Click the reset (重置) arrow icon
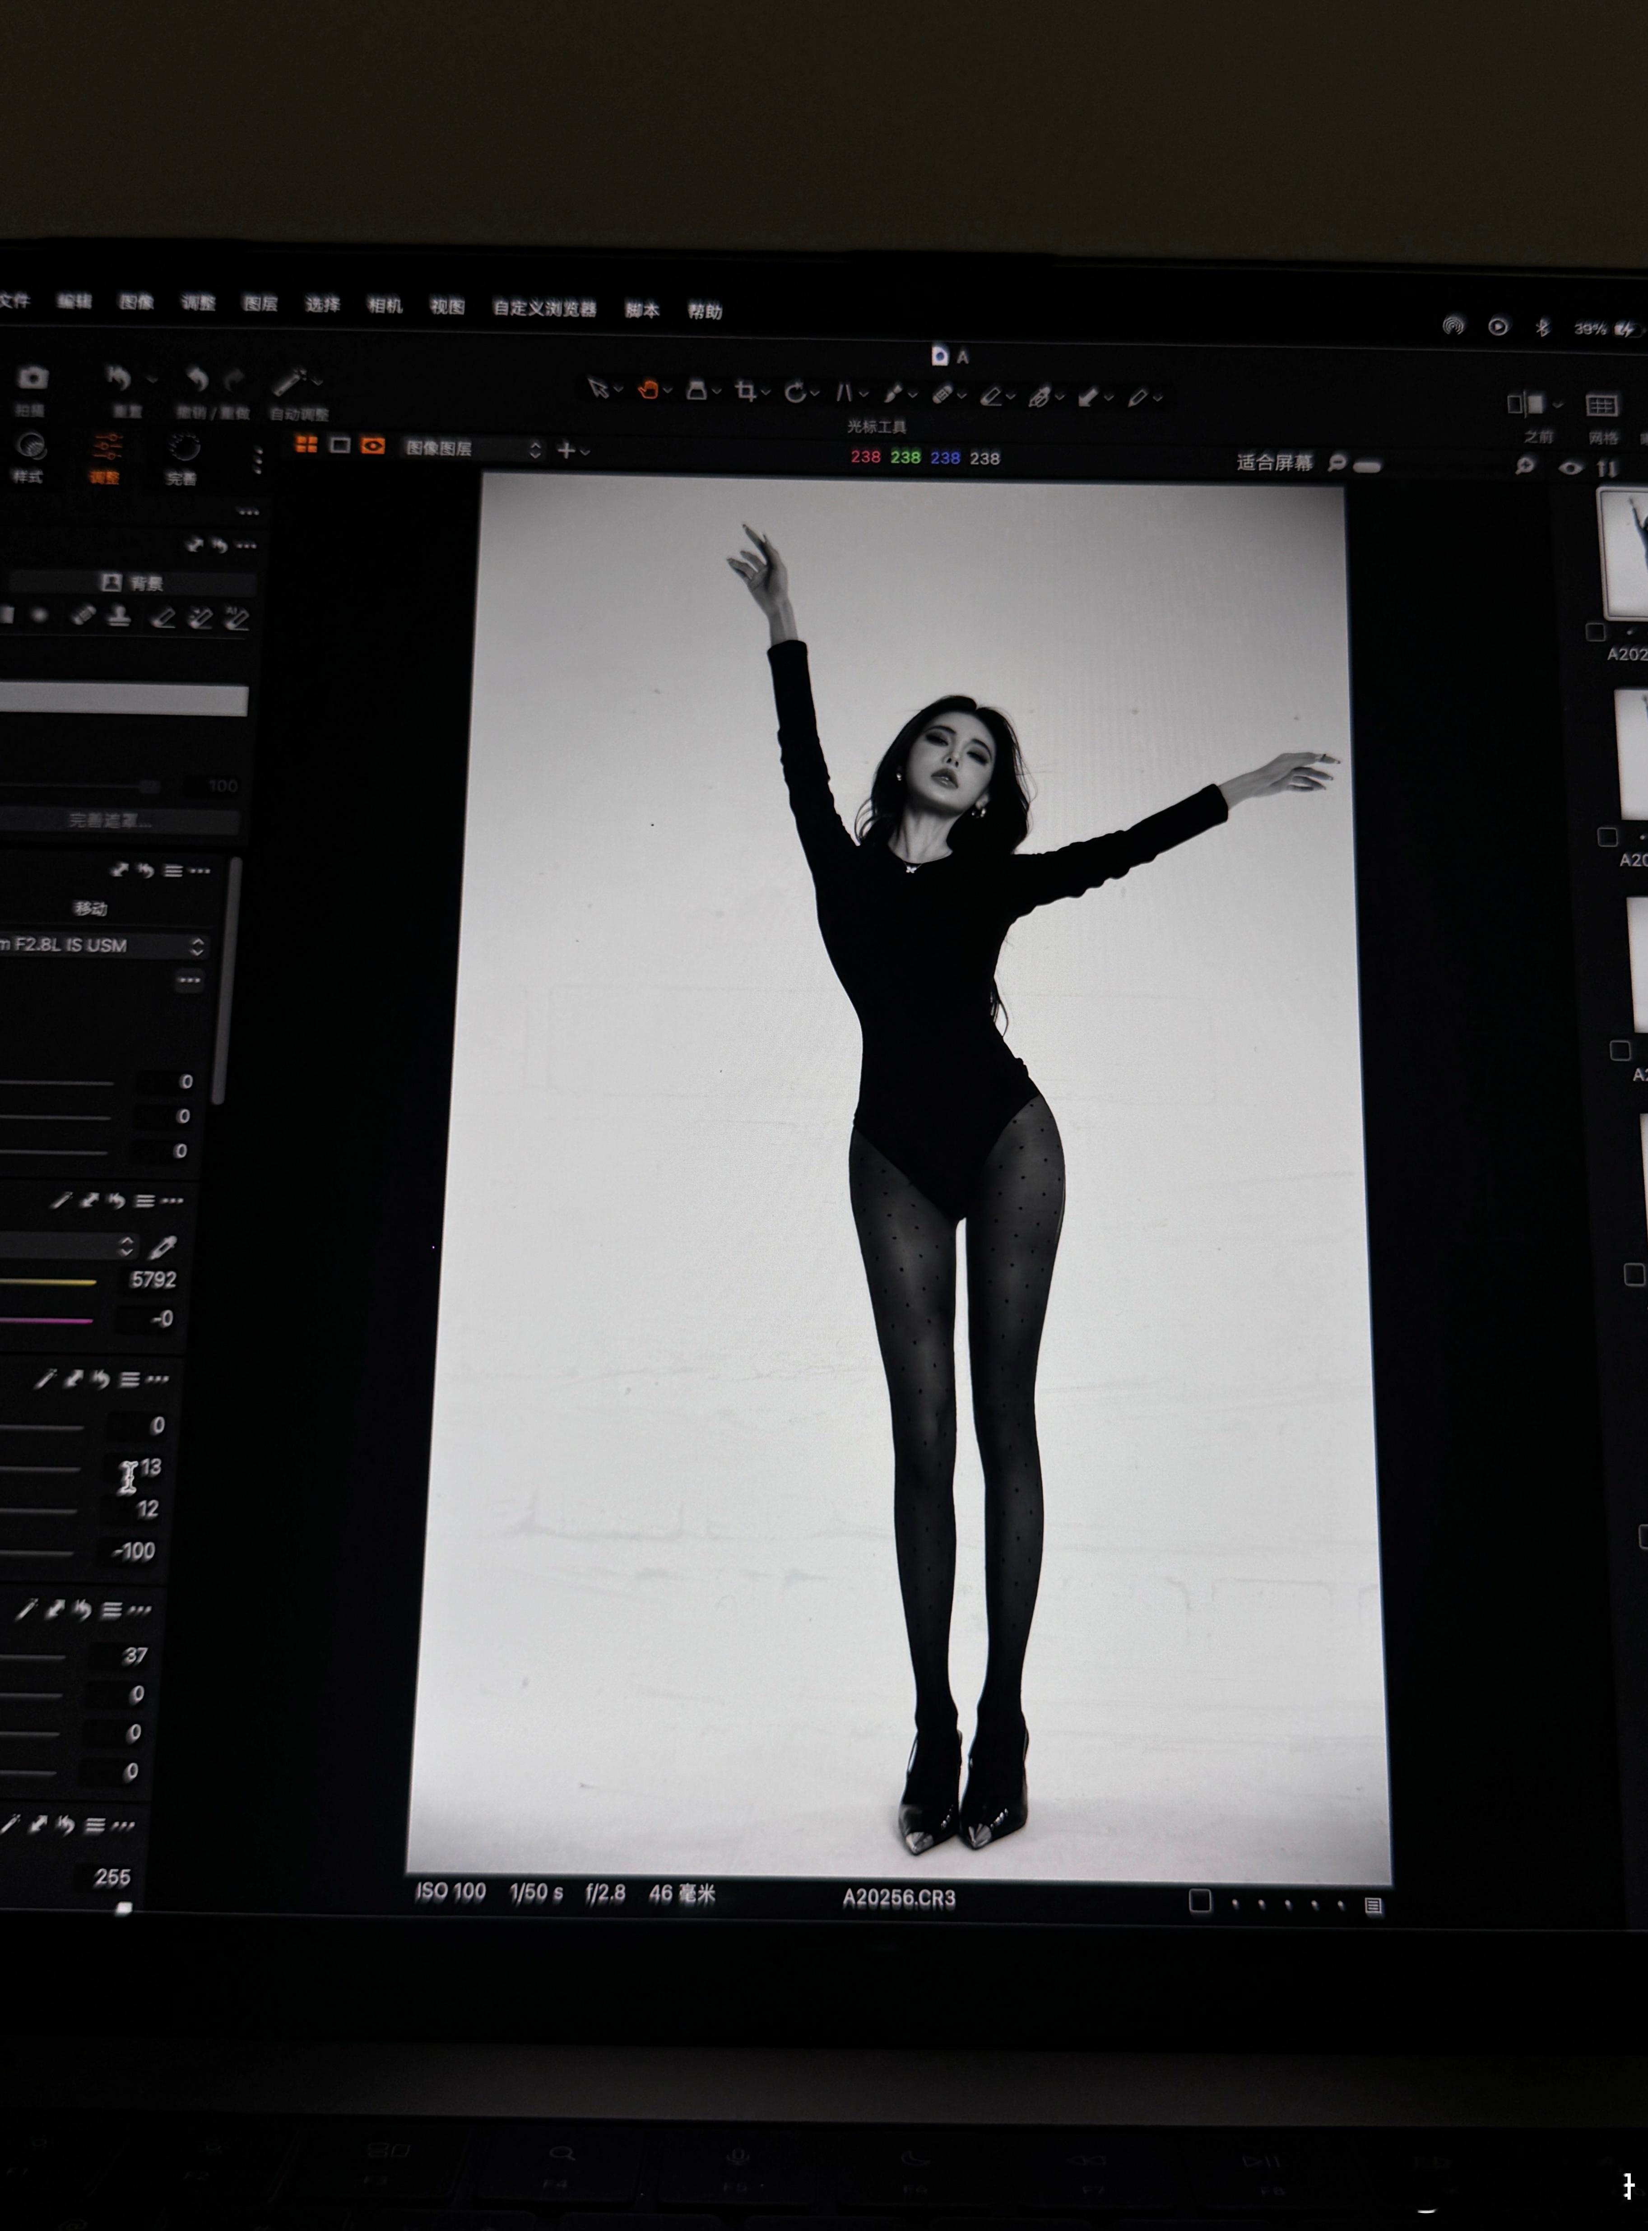Screen dimensions: 1648x2231 click(x=119, y=378)
